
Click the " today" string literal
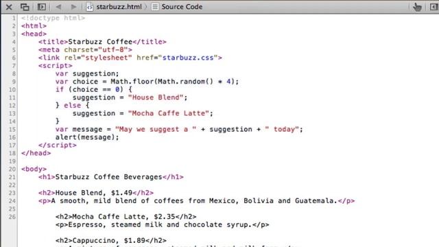point(282,130)
